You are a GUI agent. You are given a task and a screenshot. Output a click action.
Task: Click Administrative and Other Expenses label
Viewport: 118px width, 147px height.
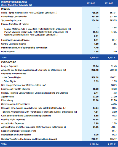tap(33, 127)
